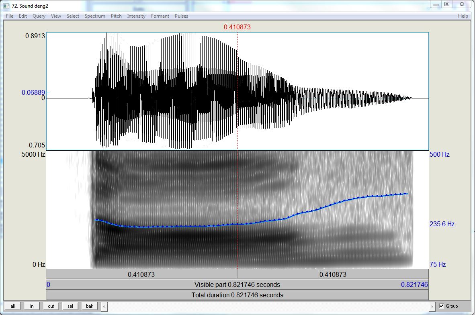Click the 0.821746 end time label
The height and width of the screenshot is (315, 475).
tap(414, 285)
